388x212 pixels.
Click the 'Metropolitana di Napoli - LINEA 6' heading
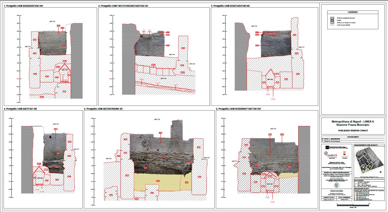coord(352,121)
